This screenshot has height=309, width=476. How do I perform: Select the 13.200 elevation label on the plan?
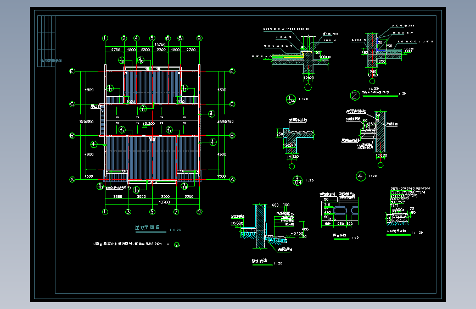click(149, 124)
